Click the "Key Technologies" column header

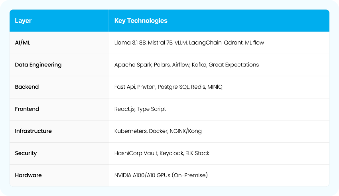click(141, 21)
